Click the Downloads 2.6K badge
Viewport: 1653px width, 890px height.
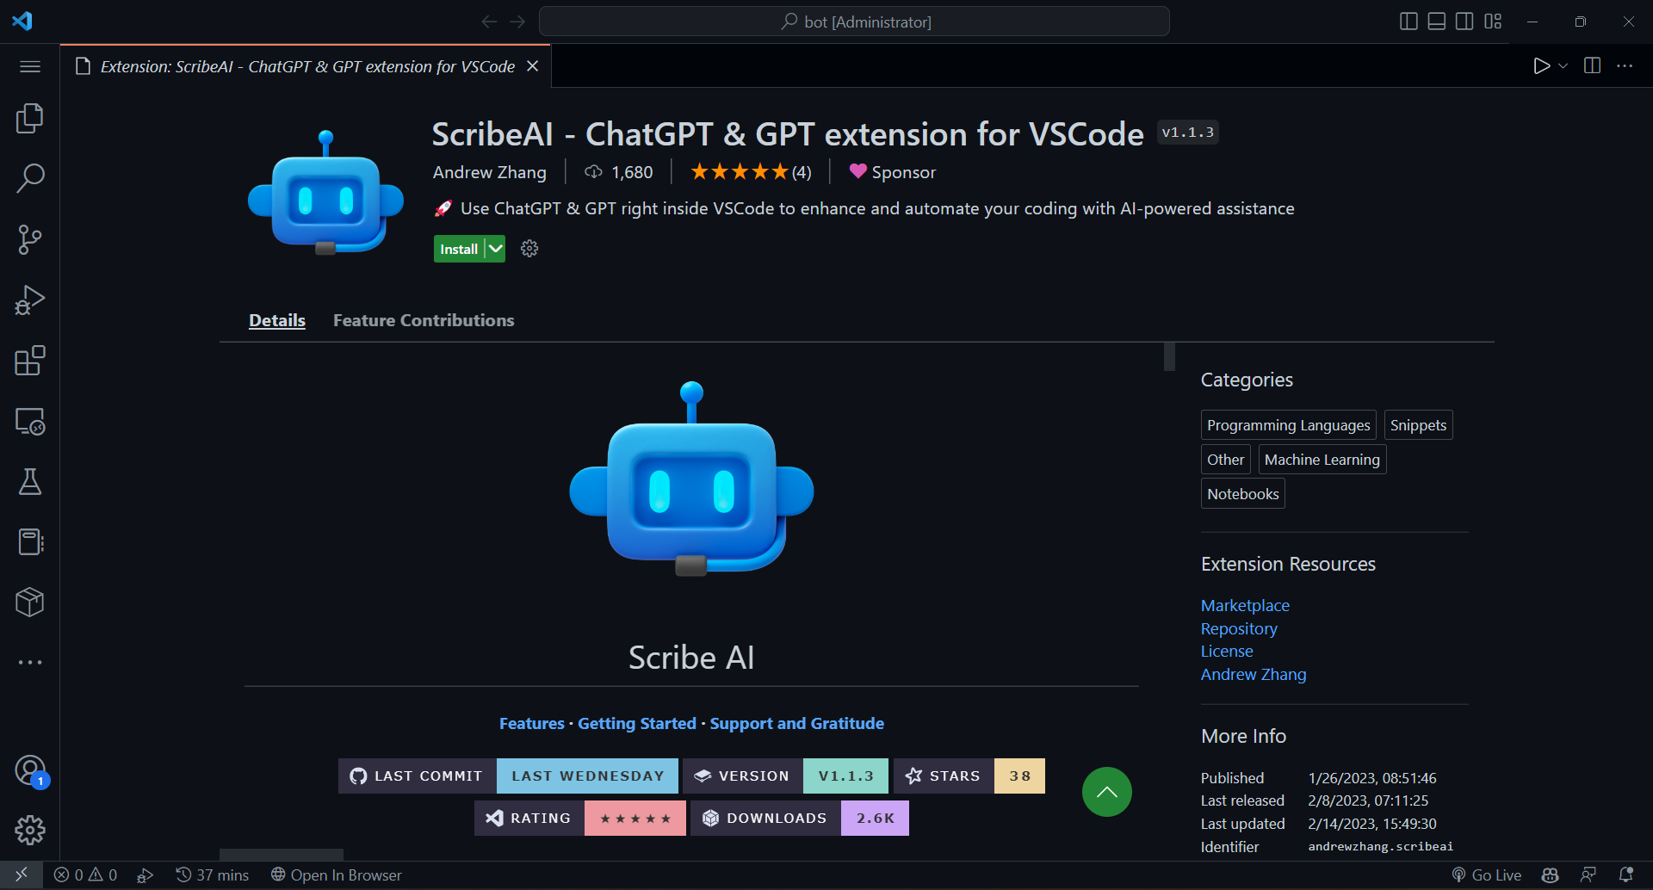tap(800, 818)
